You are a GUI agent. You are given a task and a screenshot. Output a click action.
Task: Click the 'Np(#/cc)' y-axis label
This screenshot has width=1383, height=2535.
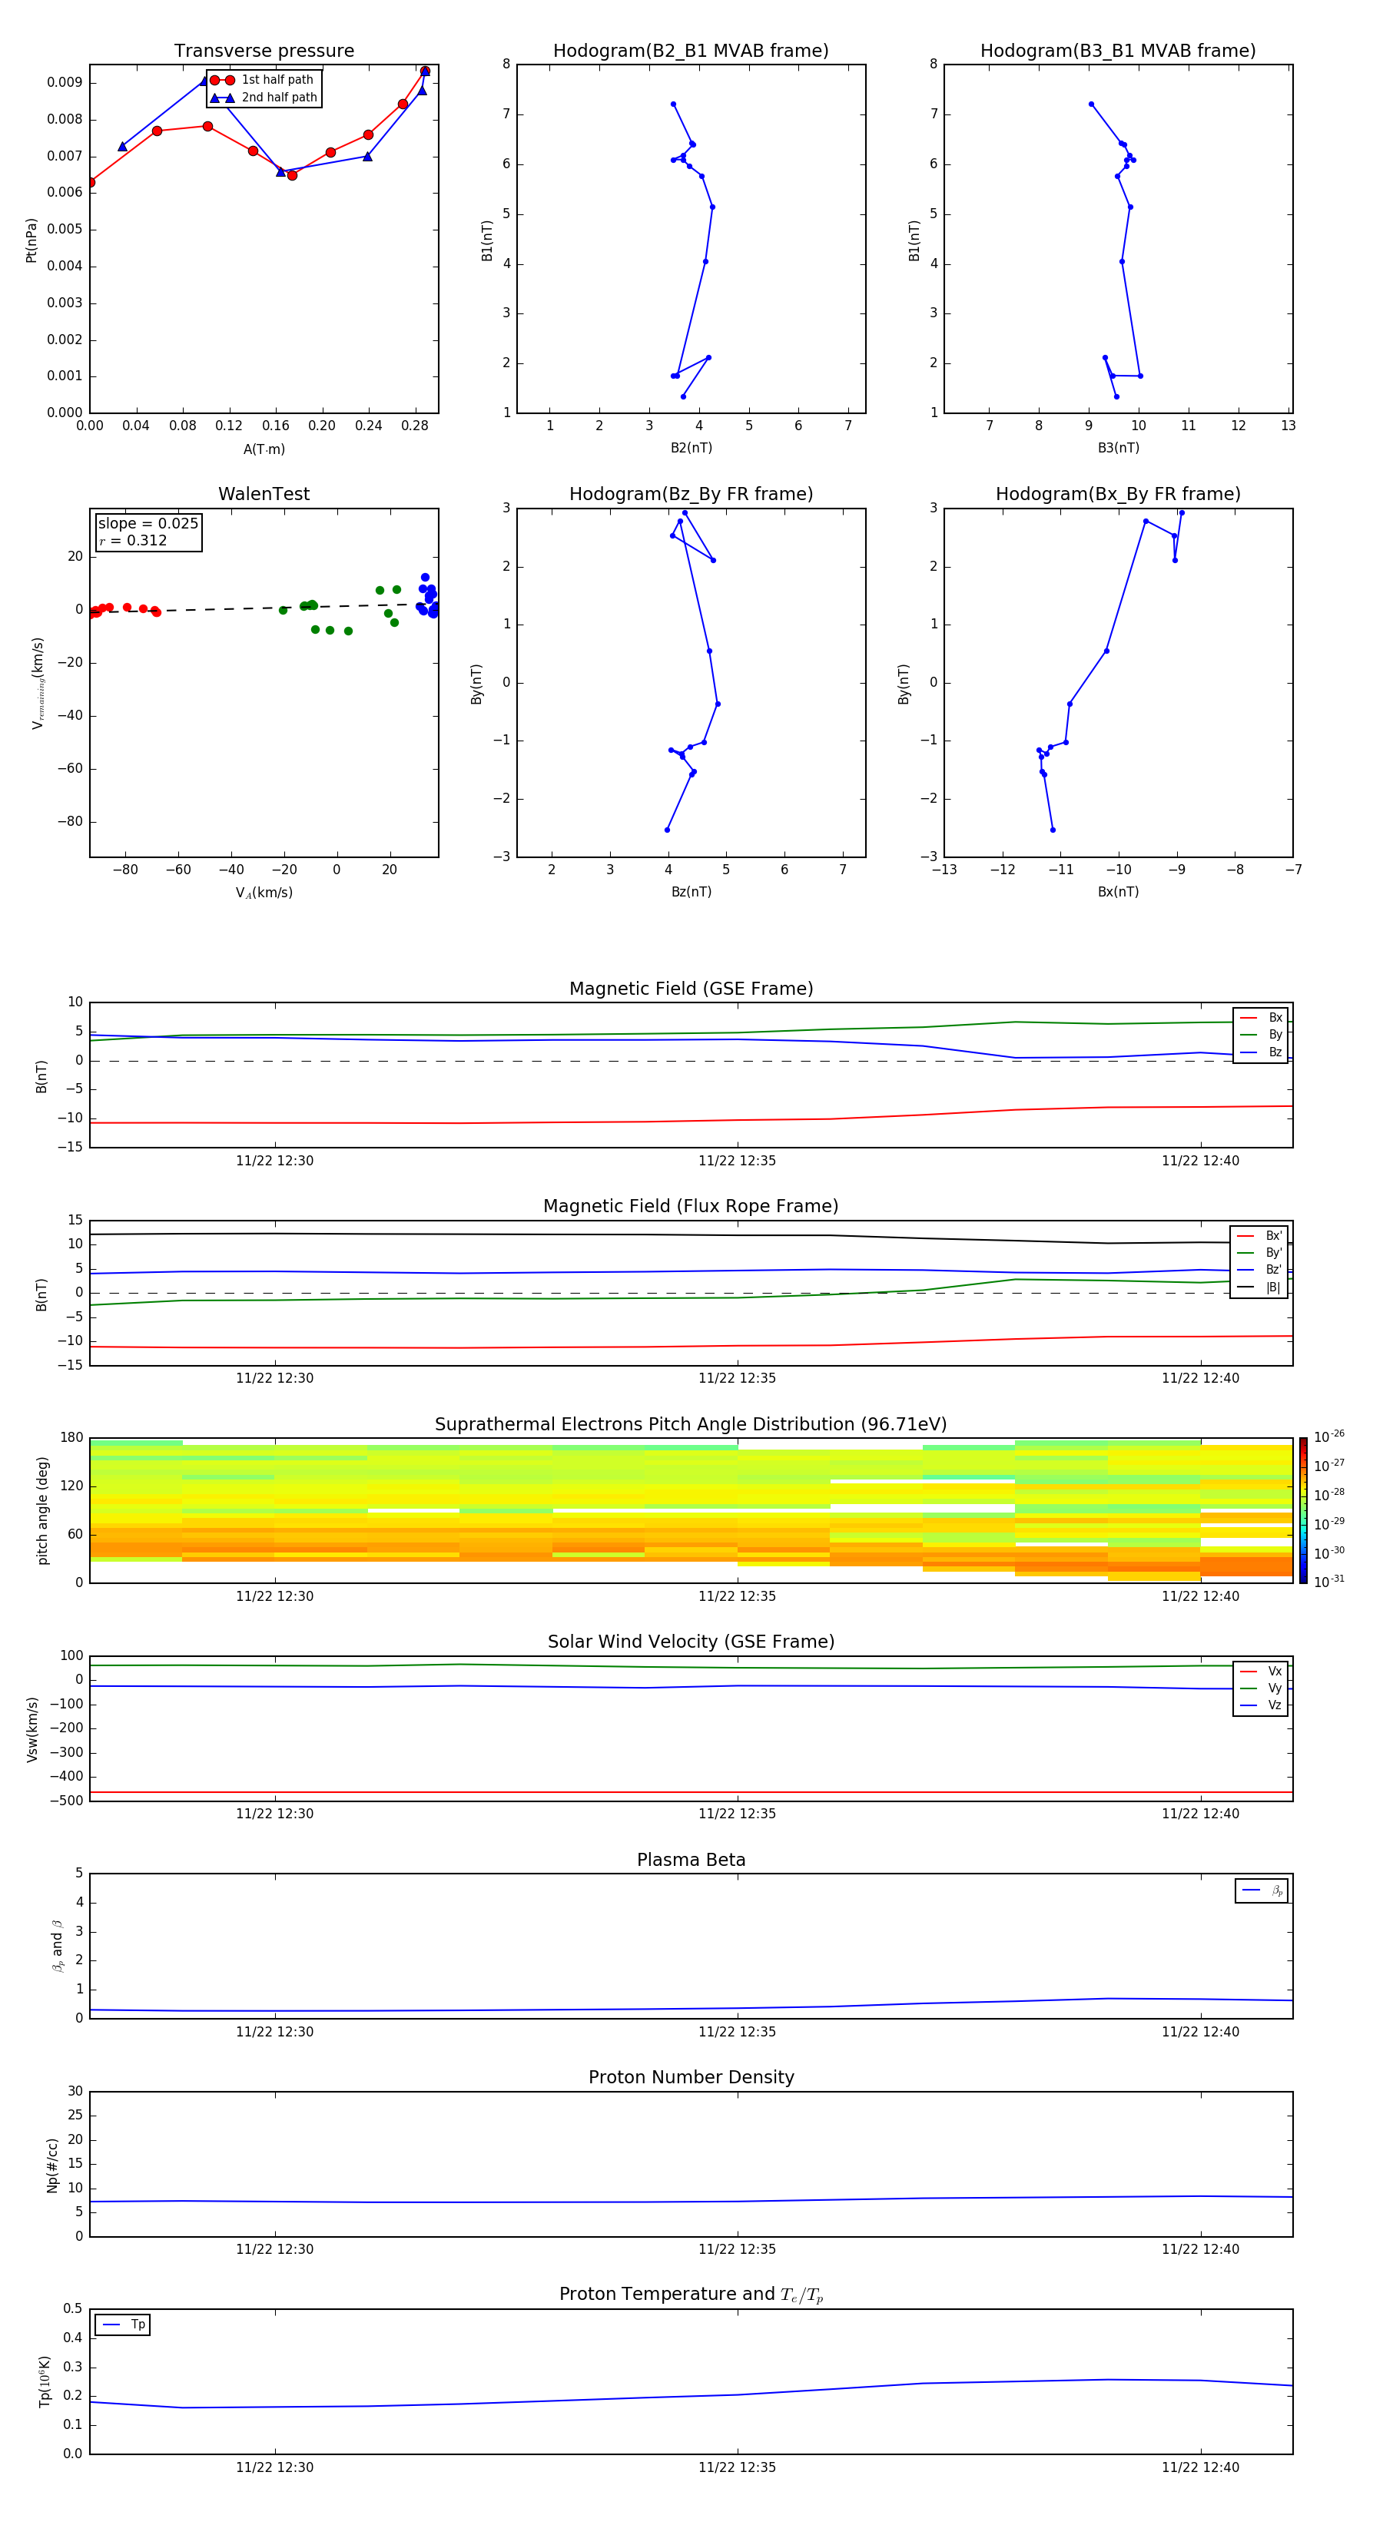coord(52,2165)
